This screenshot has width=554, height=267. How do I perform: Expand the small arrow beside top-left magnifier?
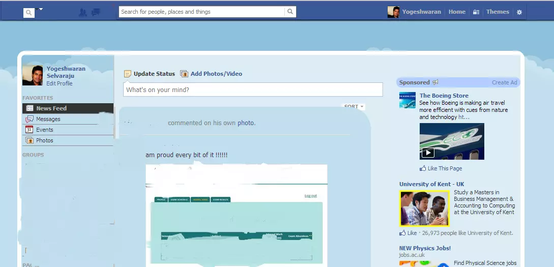[41, 9]
